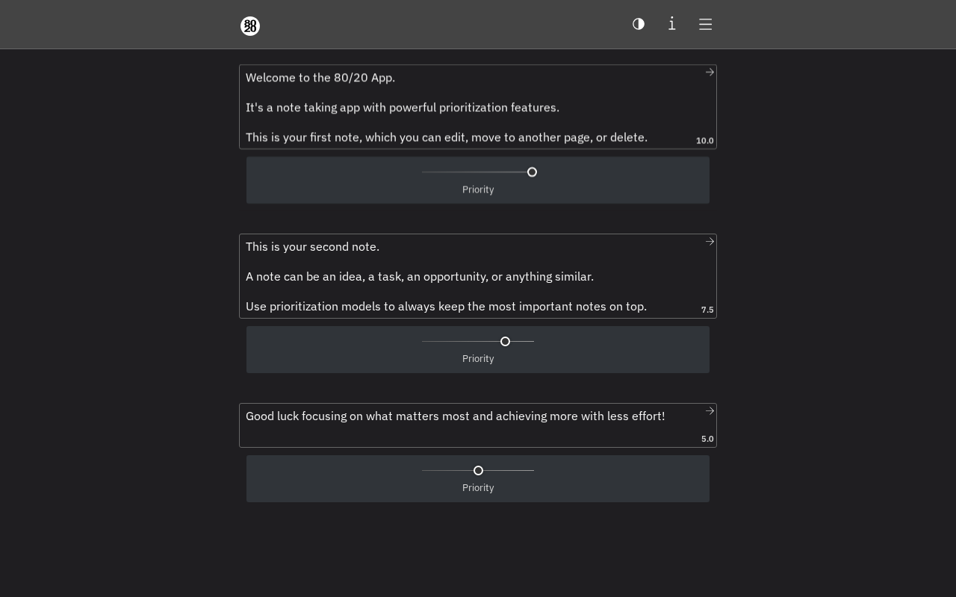Click the priority slider handle under the second note
Viewport: 956px width, 597px height.
[x=505, y=342]
